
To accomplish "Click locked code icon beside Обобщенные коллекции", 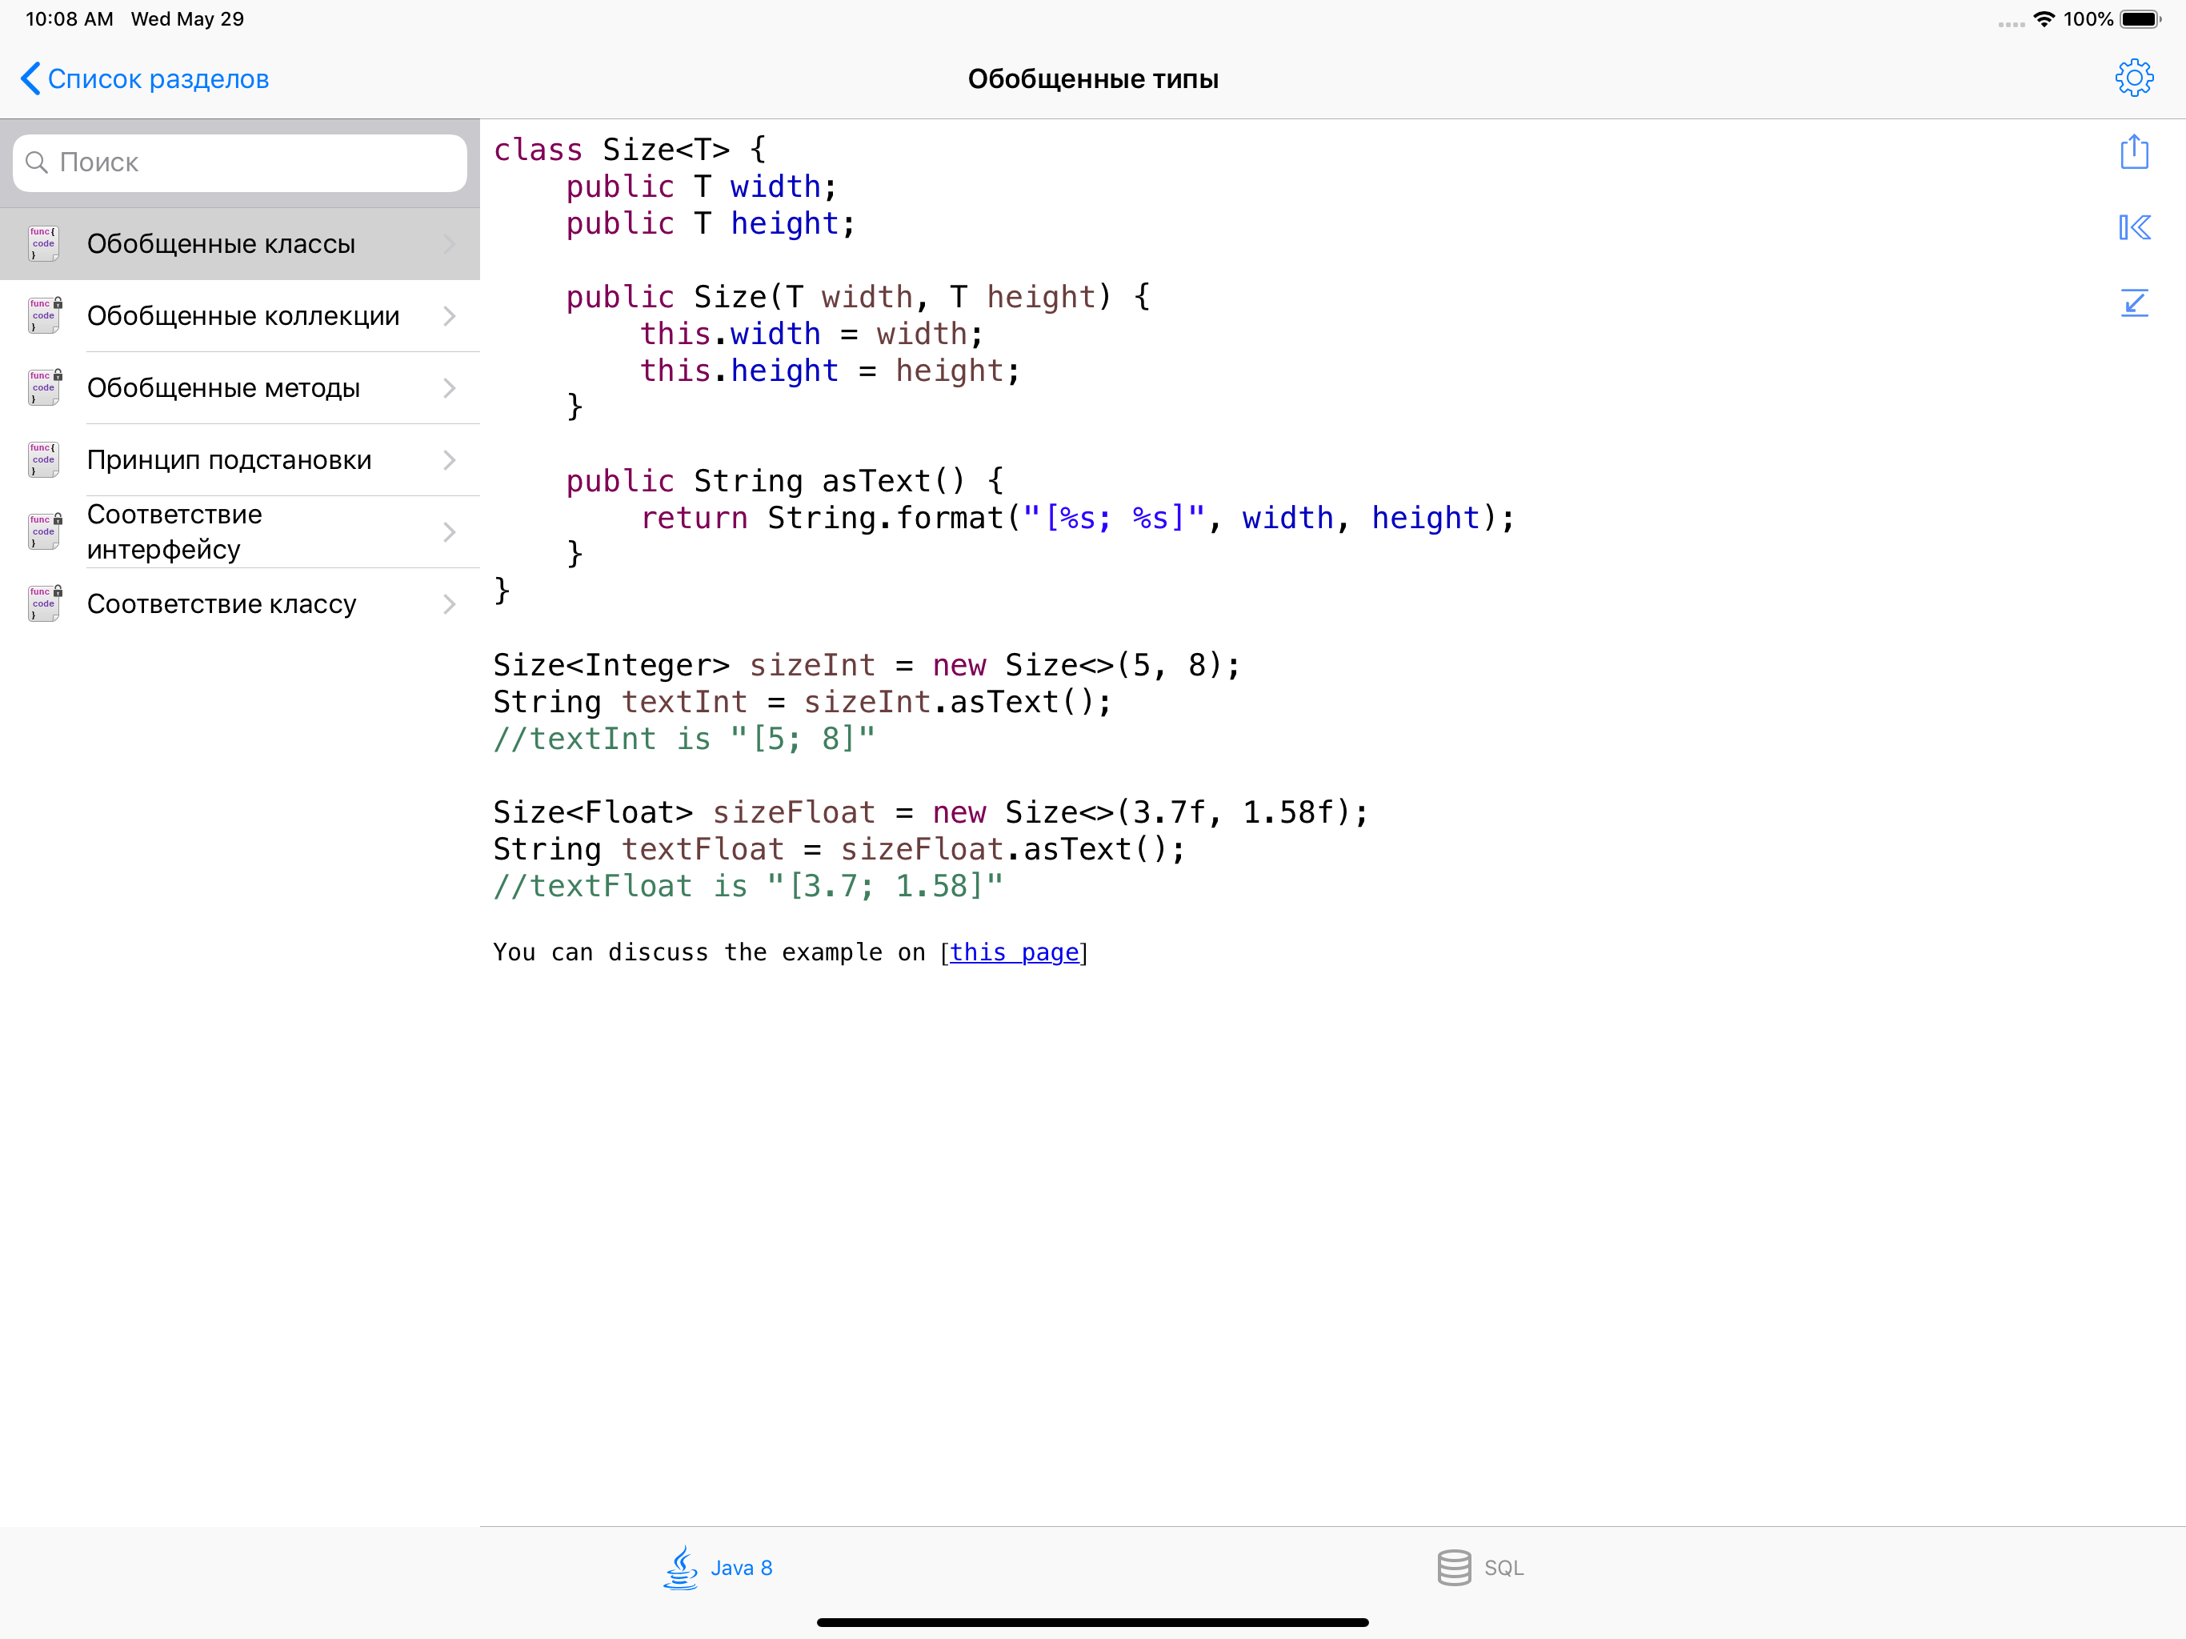I will [43, 315].
